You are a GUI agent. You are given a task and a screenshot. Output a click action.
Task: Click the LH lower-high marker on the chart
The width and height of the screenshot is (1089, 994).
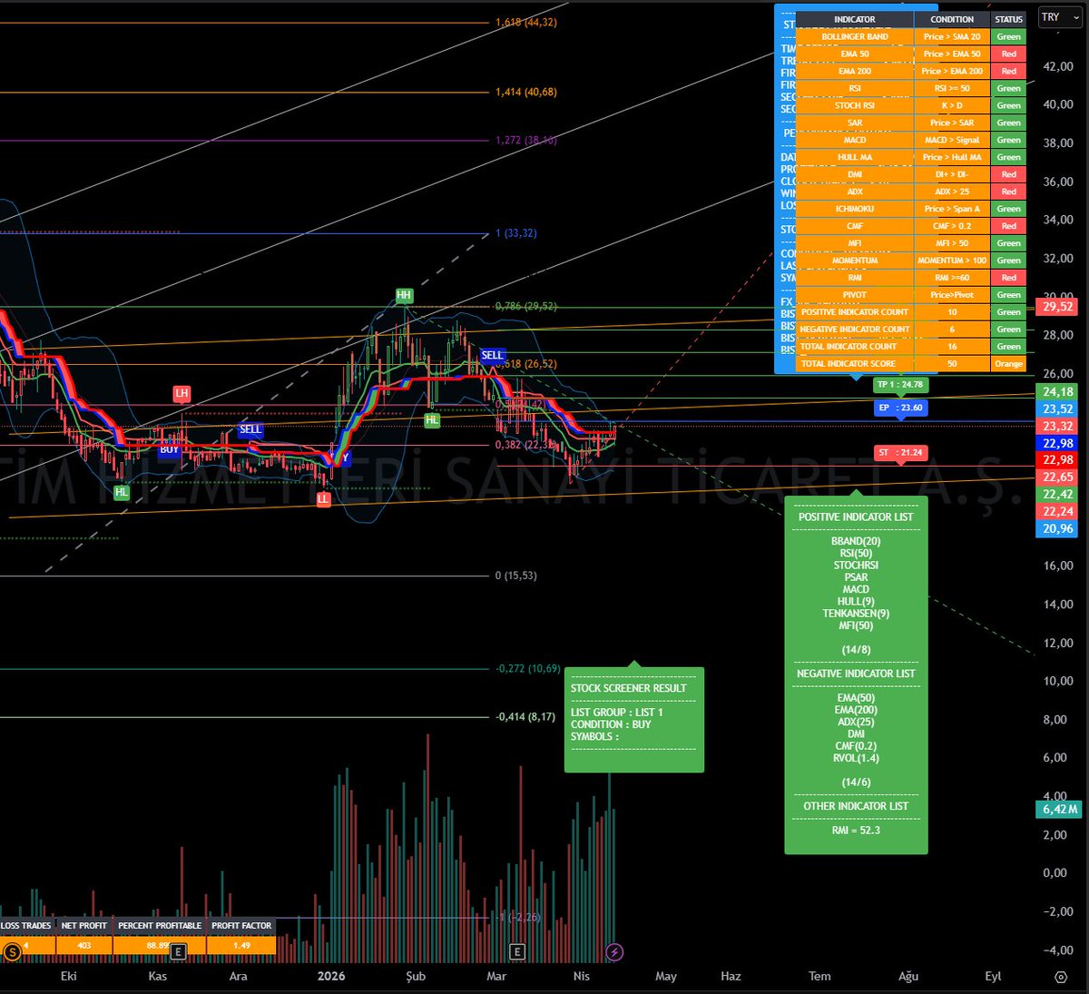pos(181,393)
